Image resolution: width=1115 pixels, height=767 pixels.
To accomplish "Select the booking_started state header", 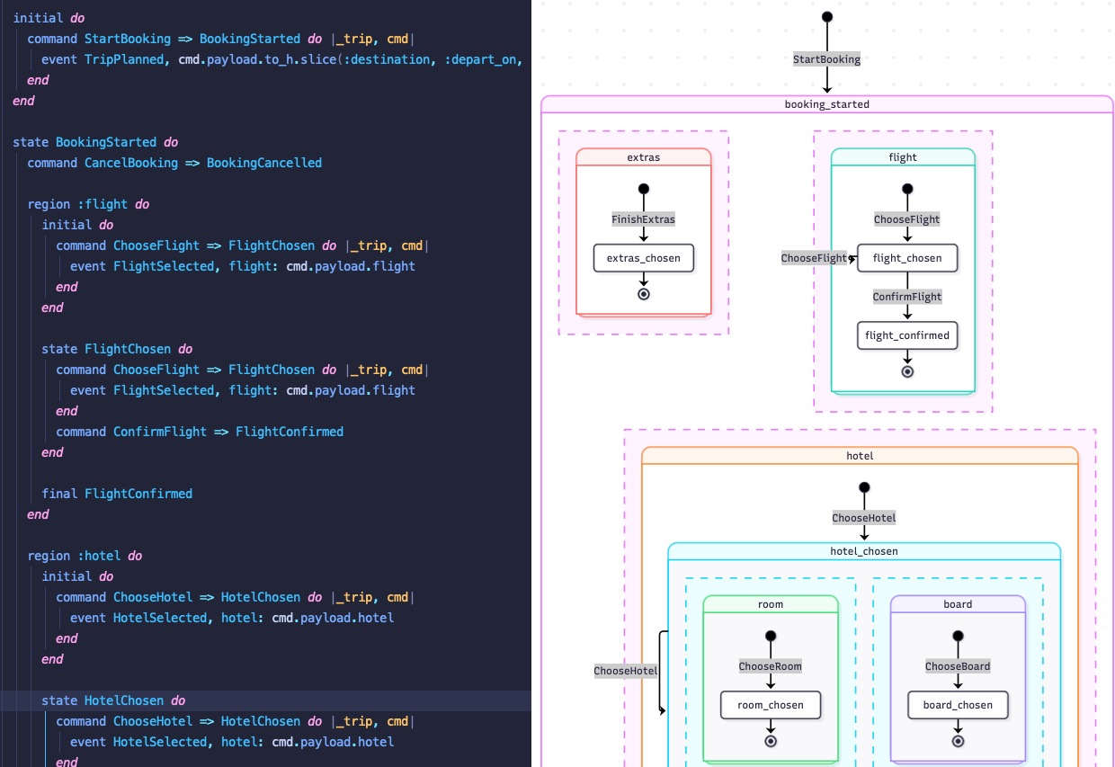I will tap(827, 104).
